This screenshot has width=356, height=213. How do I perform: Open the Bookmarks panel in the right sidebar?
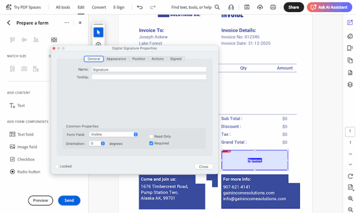[x=350, y=48]
